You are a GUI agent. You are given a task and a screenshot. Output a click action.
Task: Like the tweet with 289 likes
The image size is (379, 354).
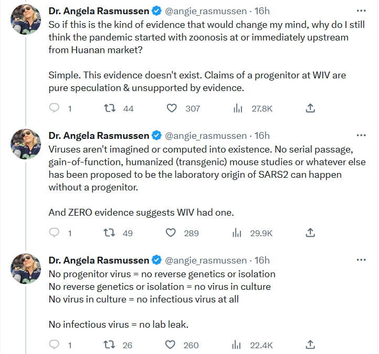pyautogui.click(x=172, y=232)
